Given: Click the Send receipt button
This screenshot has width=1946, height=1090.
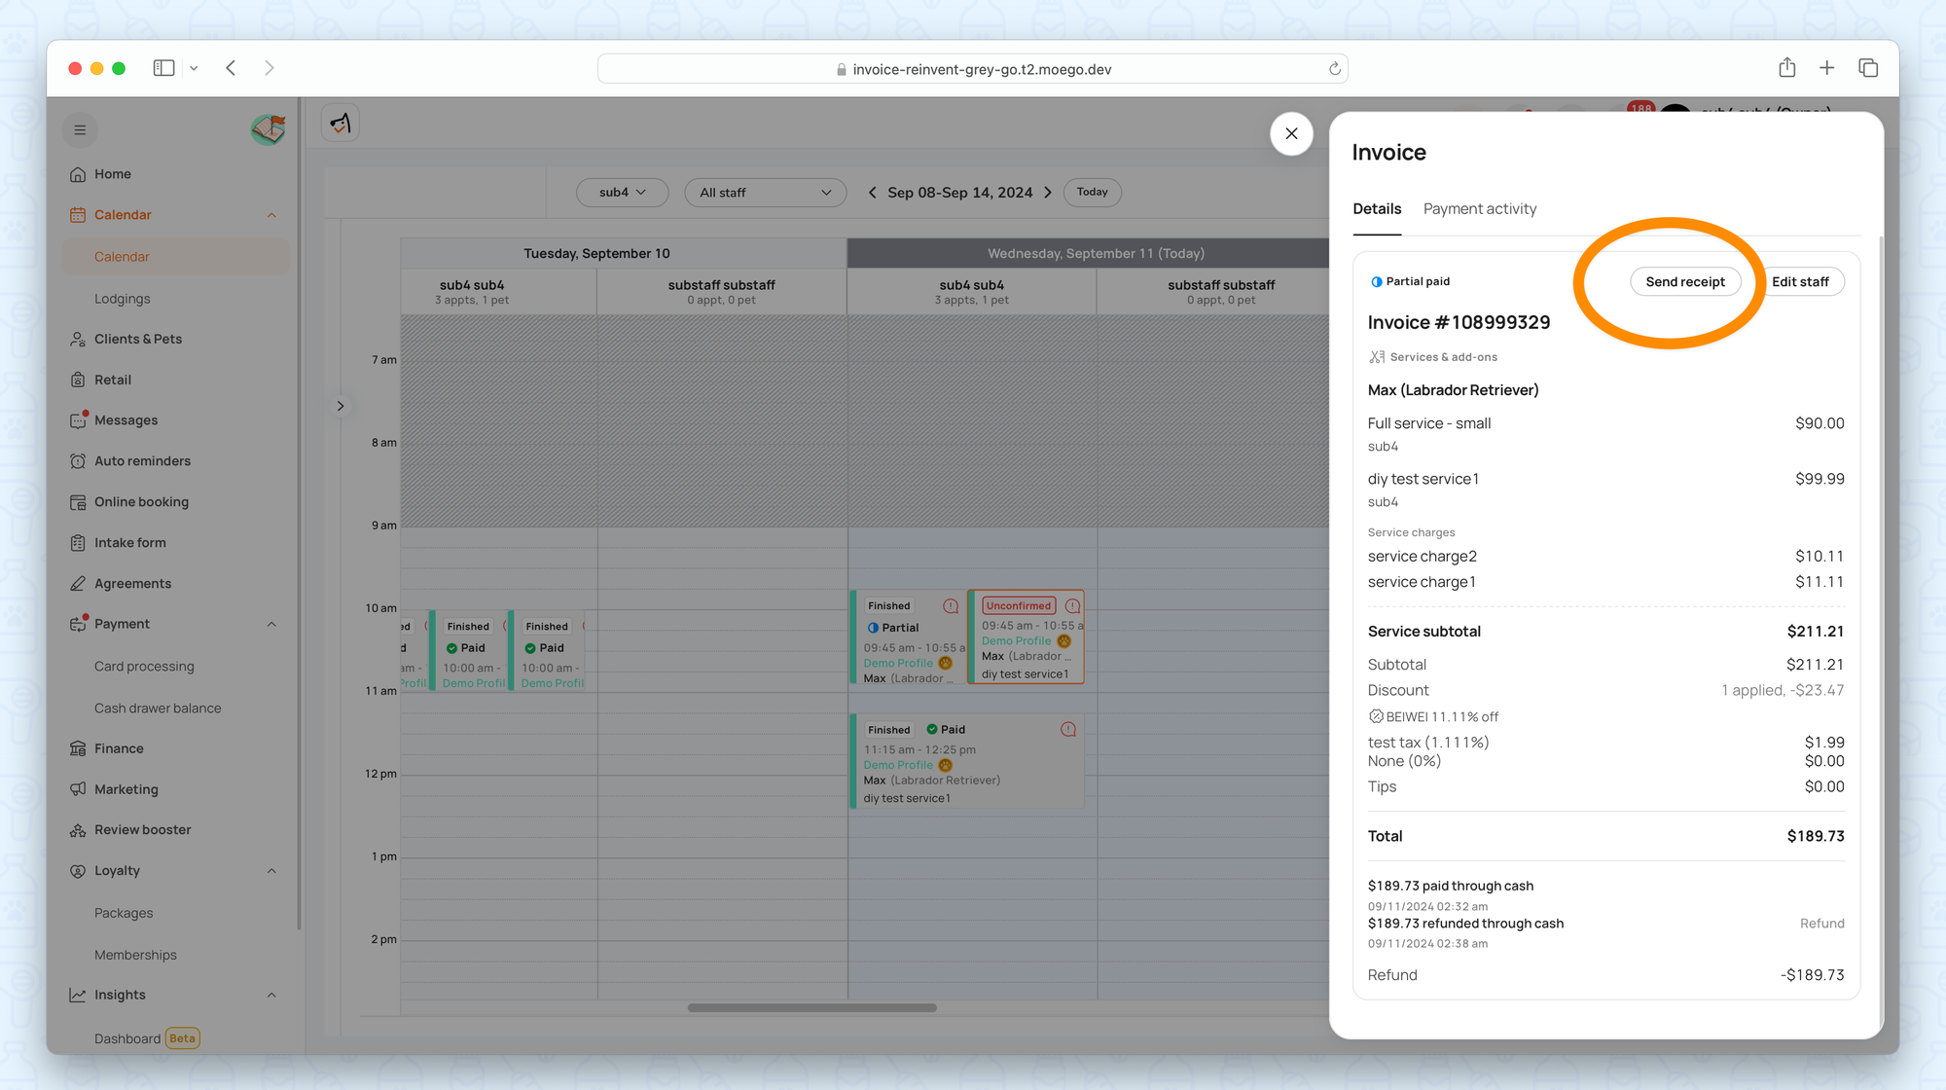Looking at the screenshot, I should click(1684, 282).
